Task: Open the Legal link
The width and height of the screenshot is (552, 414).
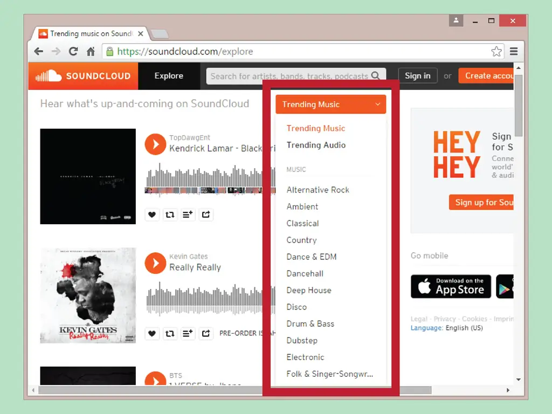Action: pyautogui.click(x=419, y=319)
